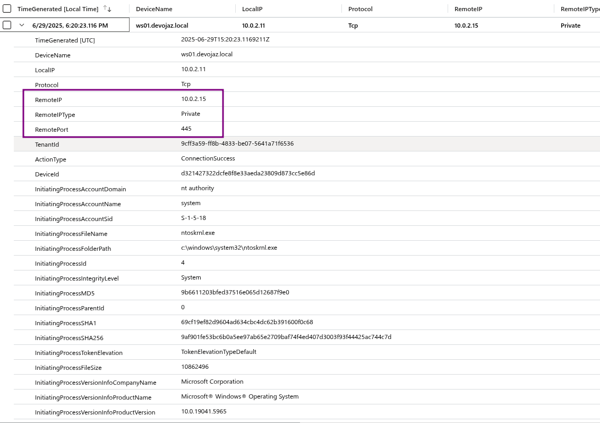Click the TimeGenerated [UTC] field label
600x423 pixels.
click(65, 40)
